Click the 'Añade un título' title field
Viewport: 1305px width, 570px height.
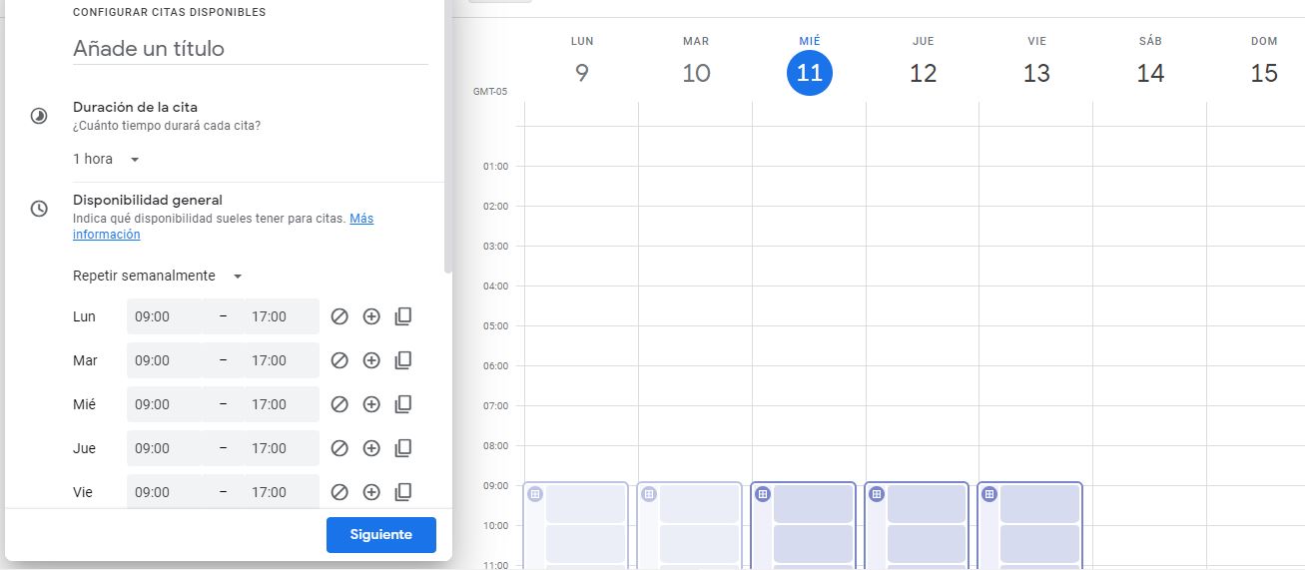click(x=251, y=48)
